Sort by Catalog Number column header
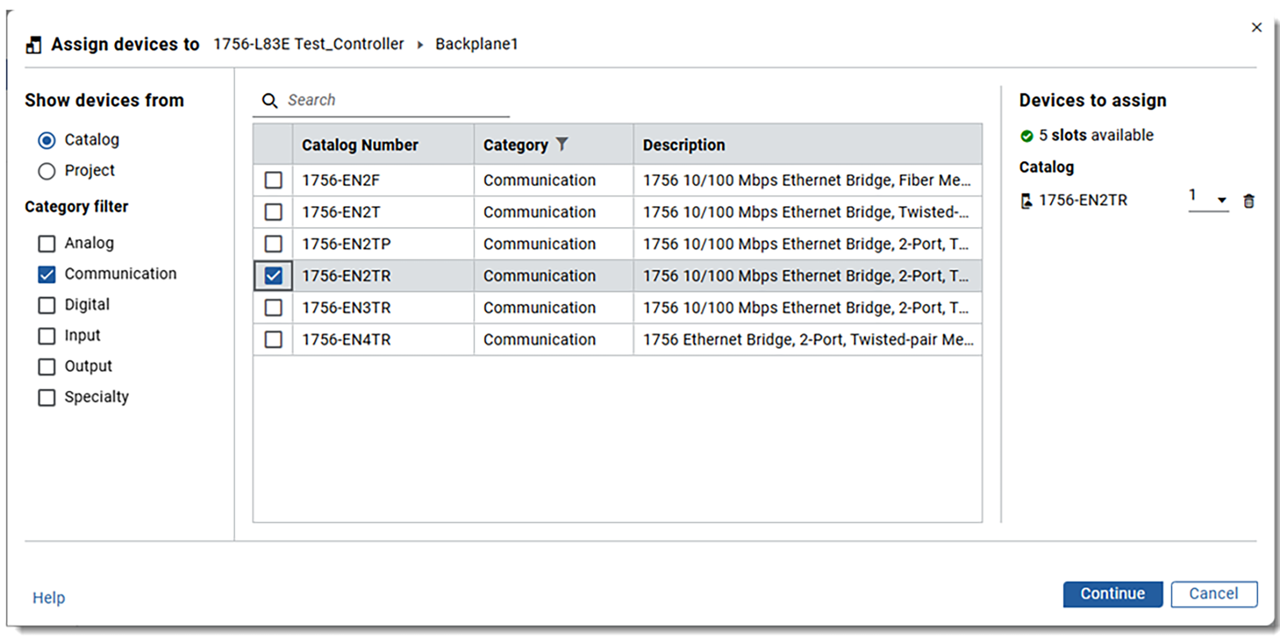 coord(360,145)
